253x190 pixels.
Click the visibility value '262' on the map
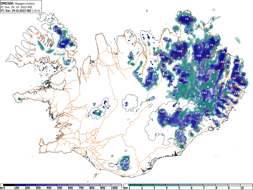tap(136, 75)
